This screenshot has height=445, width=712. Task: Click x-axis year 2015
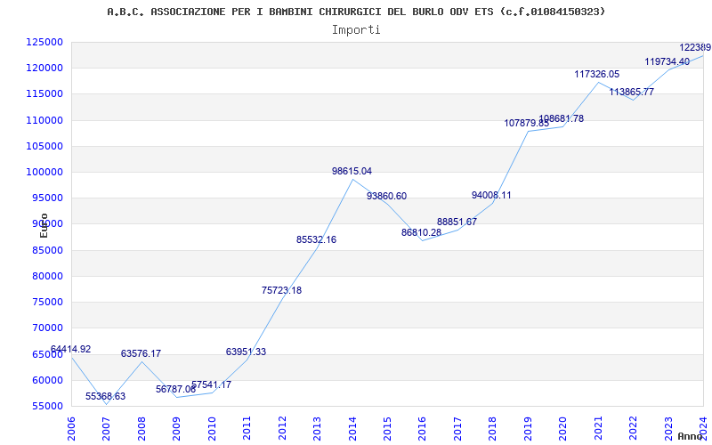(x=387, y=429)
